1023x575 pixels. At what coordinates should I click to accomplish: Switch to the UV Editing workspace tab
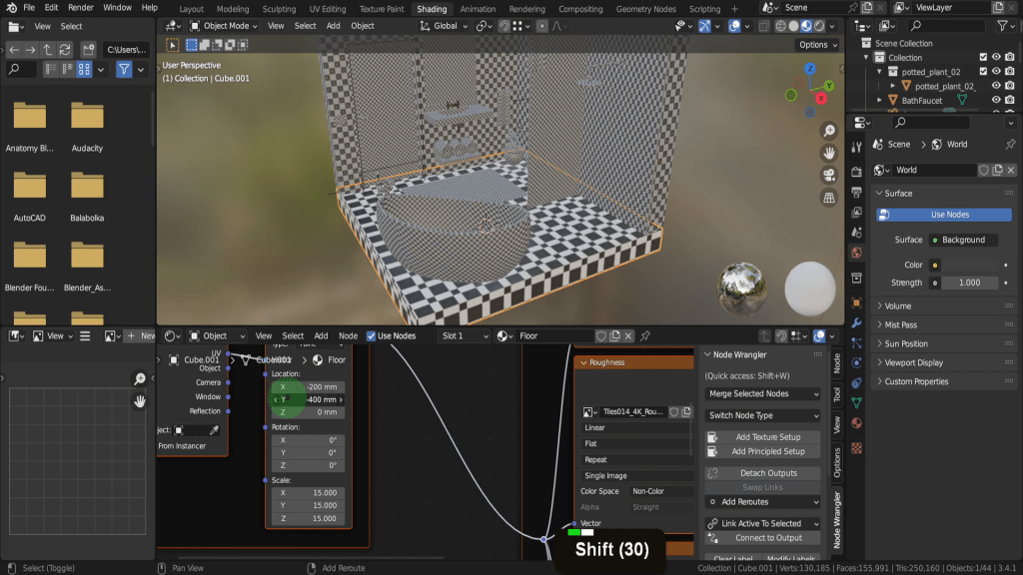[x=328, y=9]
